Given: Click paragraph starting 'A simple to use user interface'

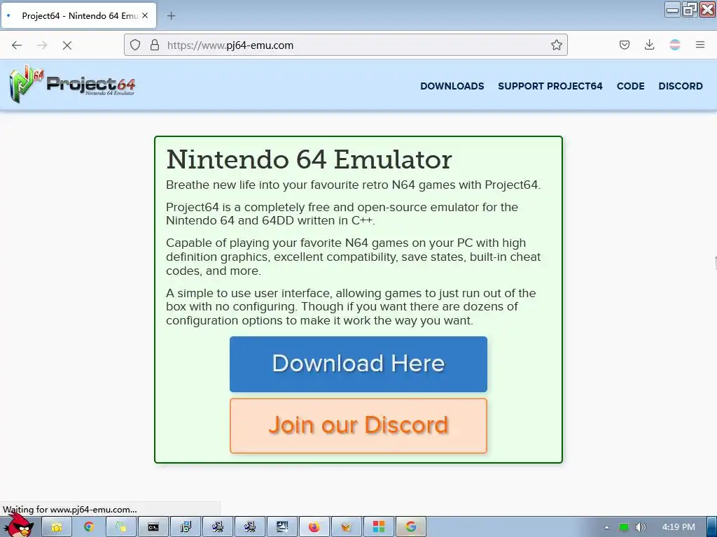Looking at the screenshot, I should click(x=351, y=306).
